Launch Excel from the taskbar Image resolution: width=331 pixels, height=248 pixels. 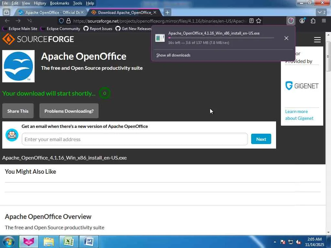[69, 242]
